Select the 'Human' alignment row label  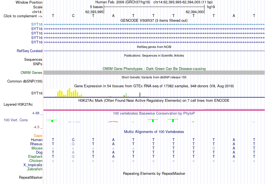pos(37,140)
